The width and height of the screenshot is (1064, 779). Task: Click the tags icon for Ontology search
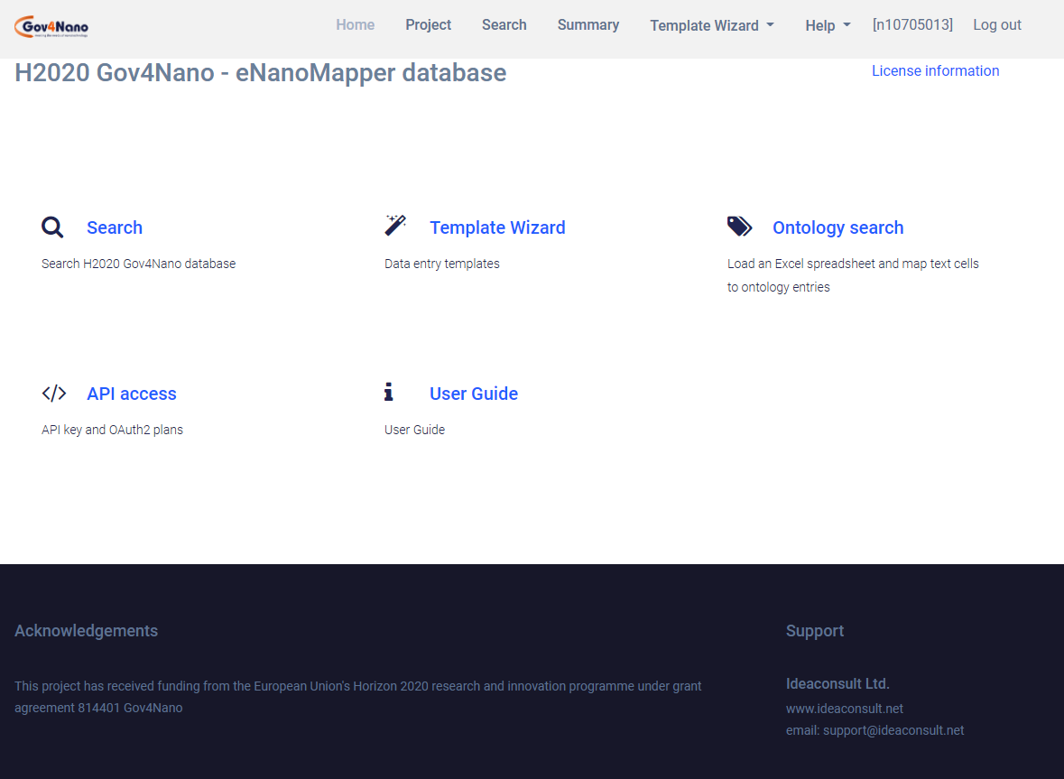739,227
